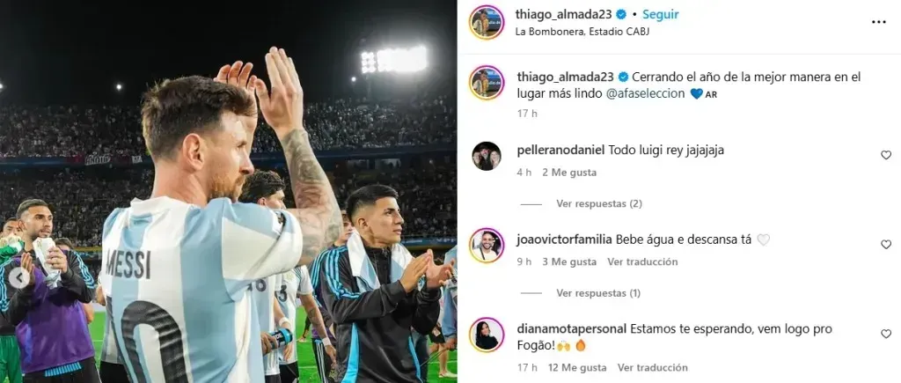
Task: Open the @afaseleccion mention in caption
Action: click(645, 93)
